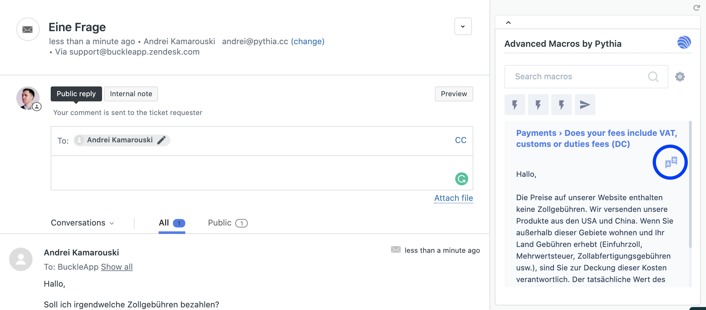Screen dimensions: 706x310
Task: Click the (change) requester link
Action: point(307,41)
